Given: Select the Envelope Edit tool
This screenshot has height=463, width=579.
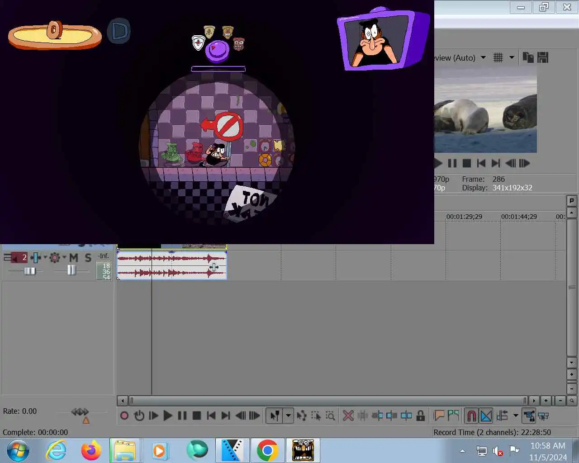Looking at the screenshot, I should (302, 416).
